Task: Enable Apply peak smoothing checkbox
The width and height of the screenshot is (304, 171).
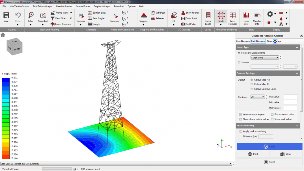Action: (241, 131)
